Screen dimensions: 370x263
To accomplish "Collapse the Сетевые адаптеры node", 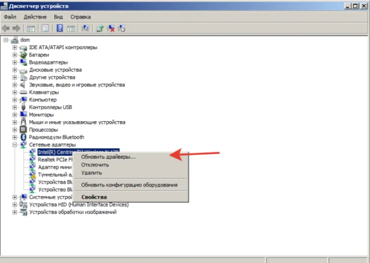I will tap(14, 145).
